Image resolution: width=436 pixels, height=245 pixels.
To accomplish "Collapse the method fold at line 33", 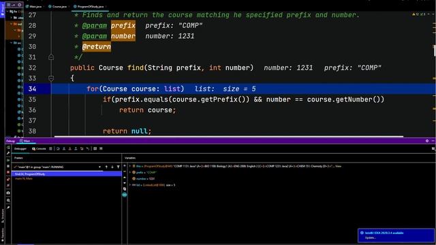I will 51,78.
